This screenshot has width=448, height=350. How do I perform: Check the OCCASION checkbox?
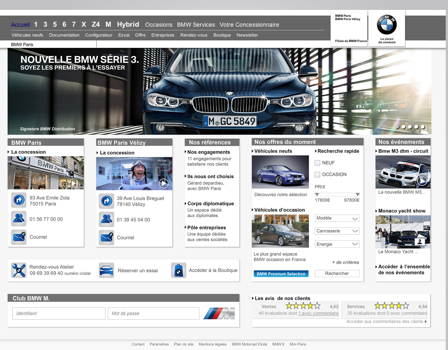(317, 174)
